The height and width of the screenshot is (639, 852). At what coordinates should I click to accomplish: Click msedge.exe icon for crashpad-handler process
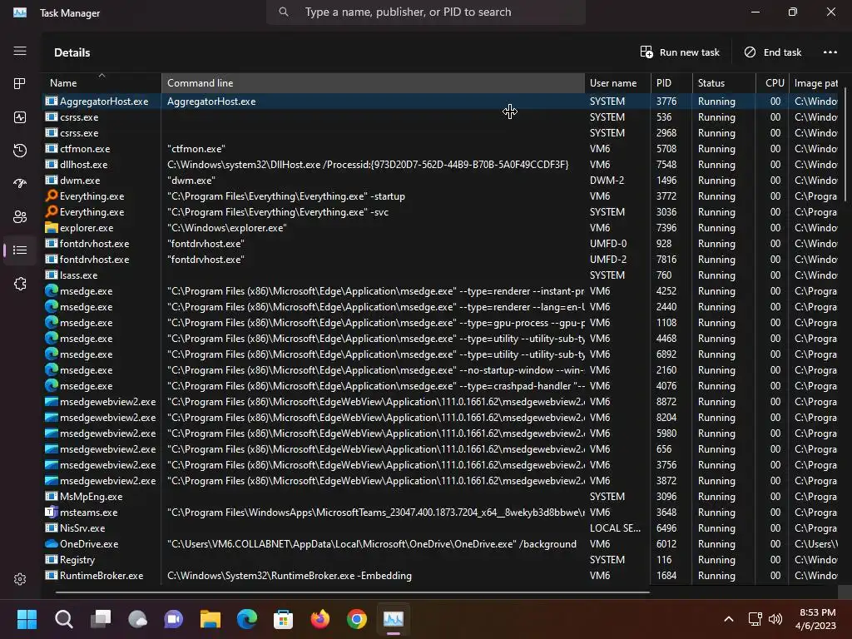(52, 385)
